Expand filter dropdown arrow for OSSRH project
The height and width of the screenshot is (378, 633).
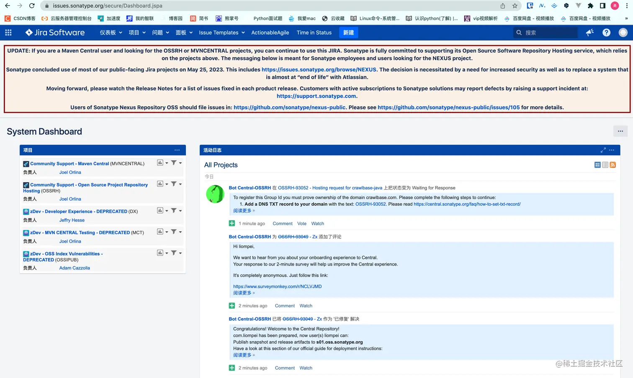click(180, 184)
